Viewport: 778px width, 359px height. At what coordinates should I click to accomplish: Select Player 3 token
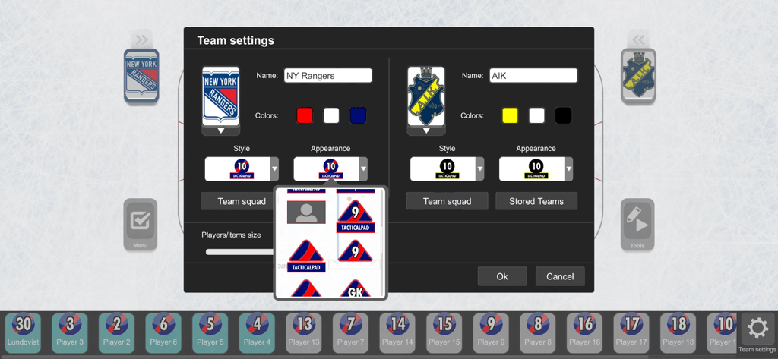click(70, 332)
